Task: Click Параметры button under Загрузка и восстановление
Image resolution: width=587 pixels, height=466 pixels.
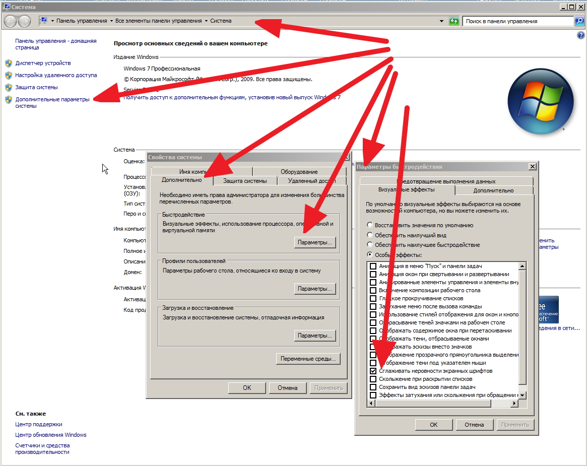Action: click(315, 336)
